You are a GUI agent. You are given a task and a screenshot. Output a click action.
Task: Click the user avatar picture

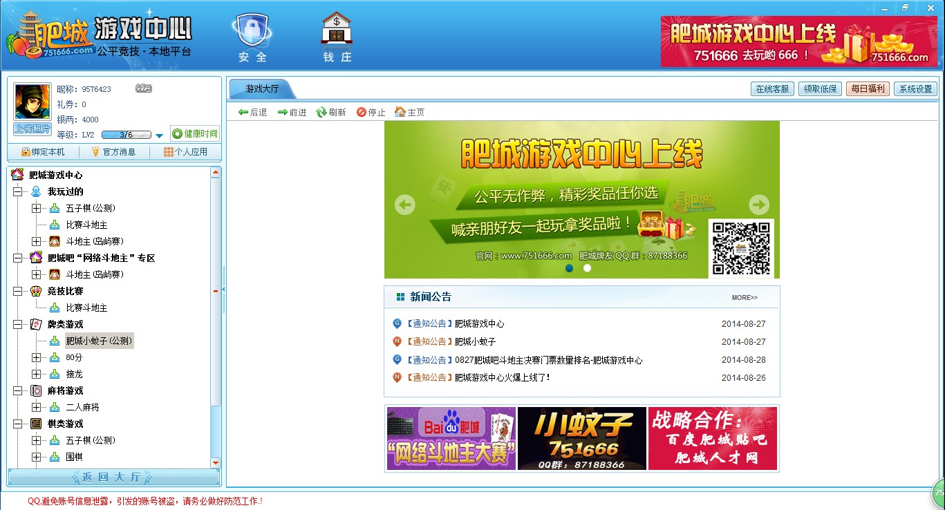click(32, 102)
